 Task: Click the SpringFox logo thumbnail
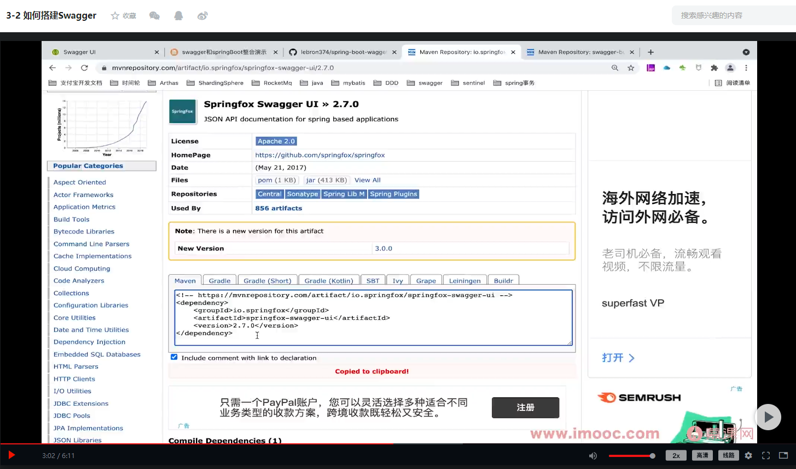183,112
